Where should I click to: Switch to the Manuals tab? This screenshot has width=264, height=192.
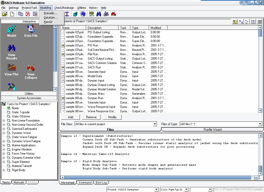(x=19, y=182)
